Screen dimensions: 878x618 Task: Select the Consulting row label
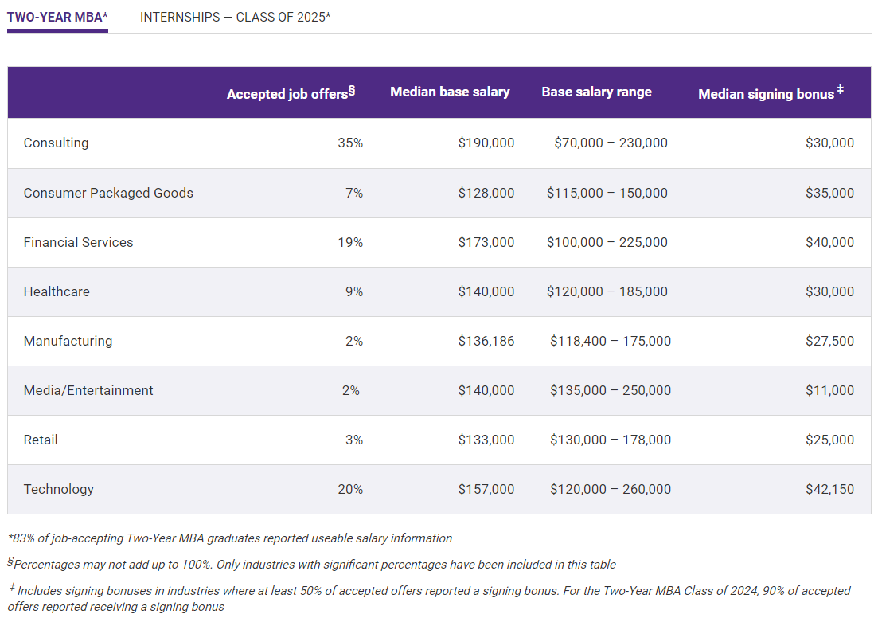click(x=56, y=143)
